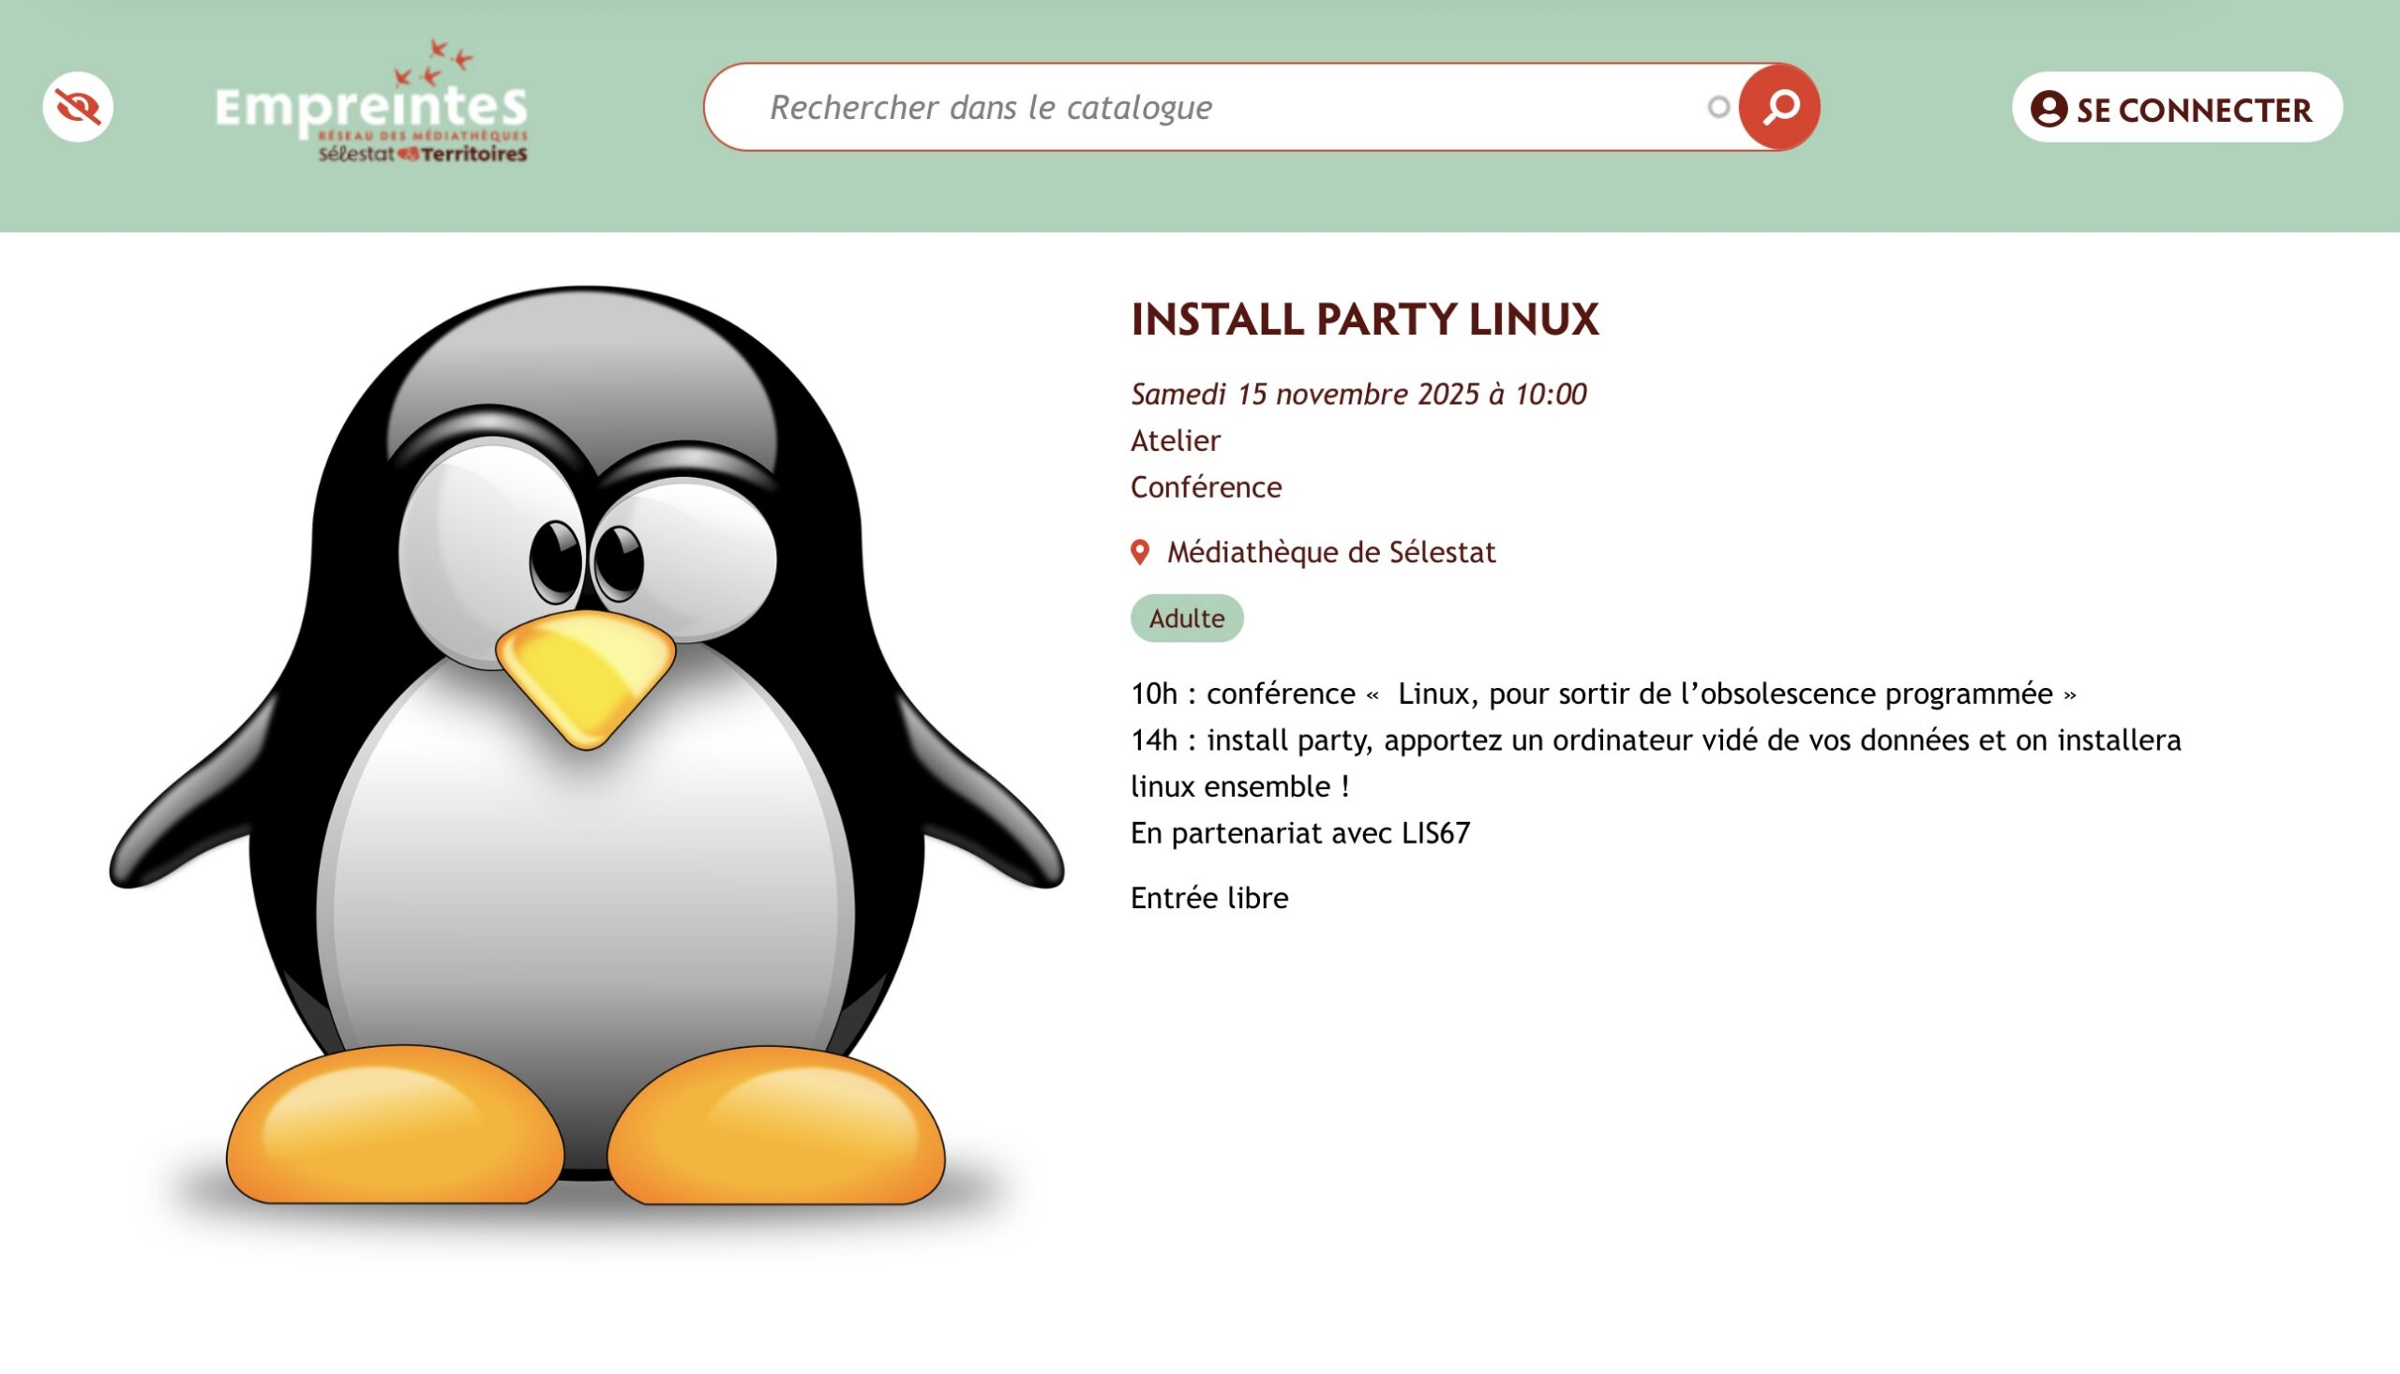2400x1374 pixels.
Task: Open the Atelier category link
Action: click(x=1175, y=441)
